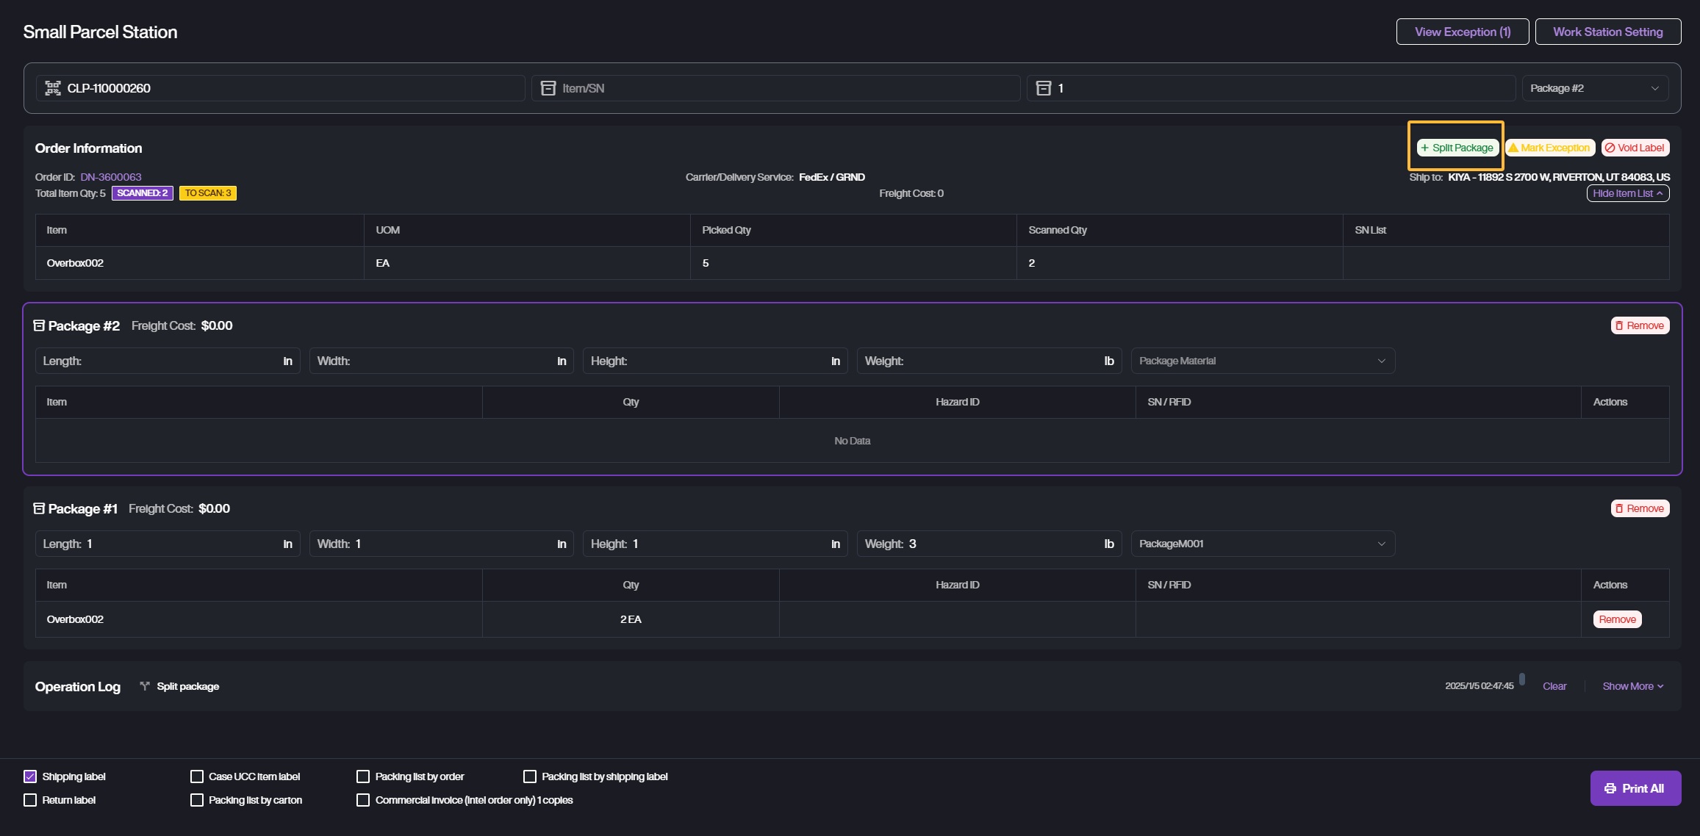Viewport: 1700px width, 836px height.
Task: Click the Void Label button
Action: pos(1635,148)
